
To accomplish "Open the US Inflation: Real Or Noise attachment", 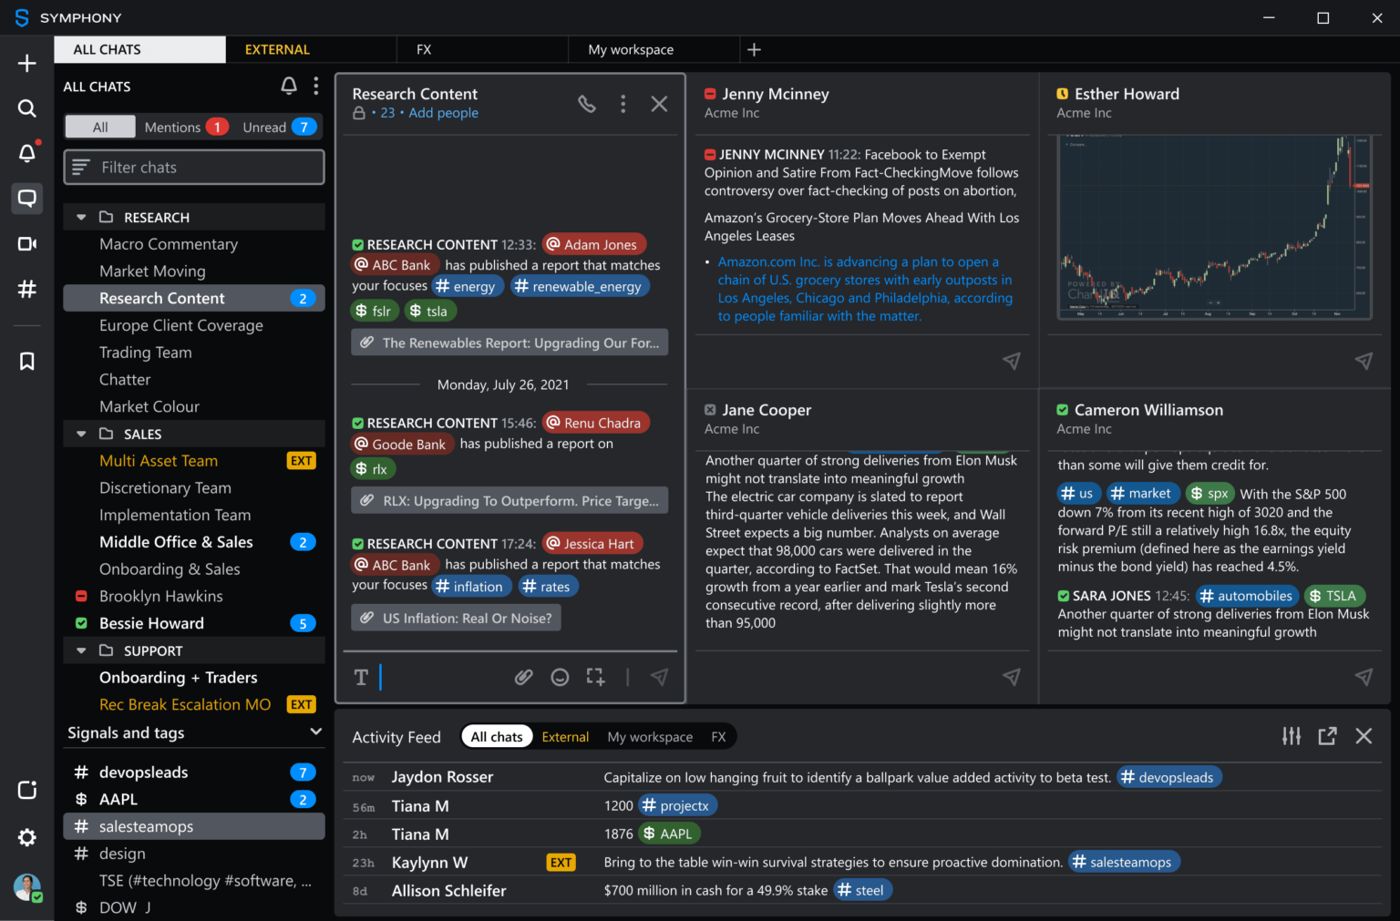I will 457,618.
